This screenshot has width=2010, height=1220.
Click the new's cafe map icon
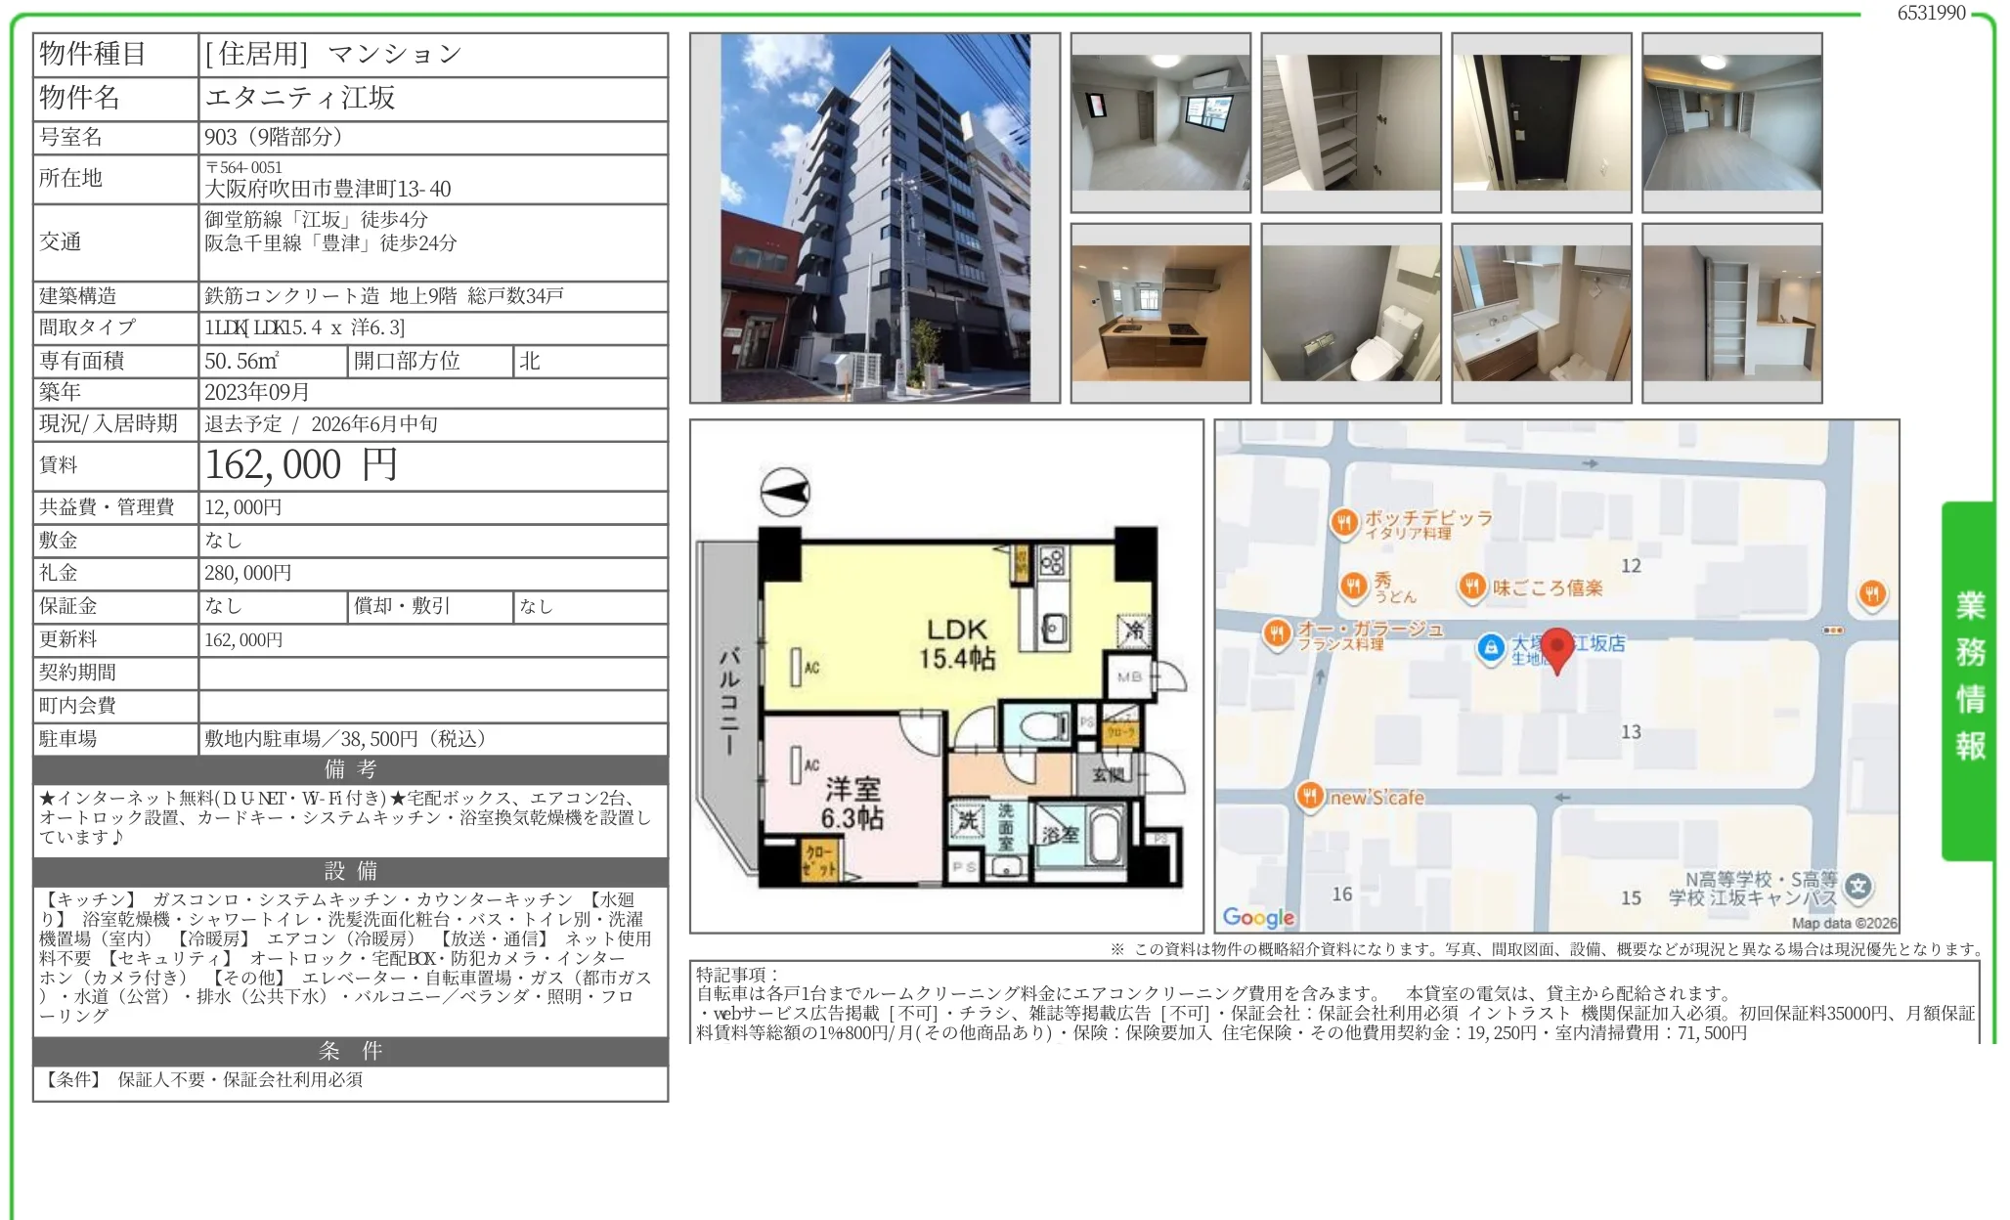(1310, 796)
